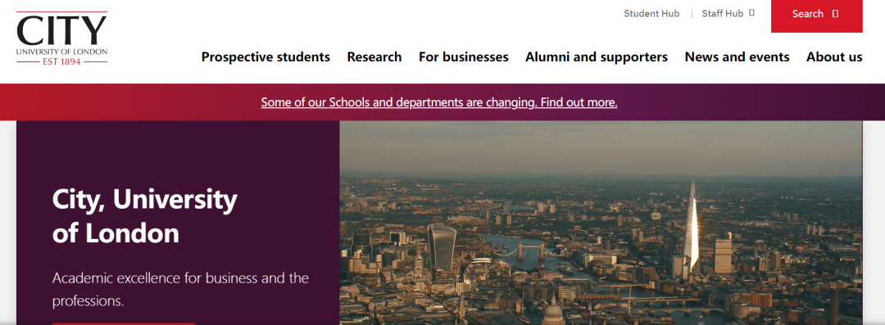Open the News and events section
885x325 pixels.
pos(737,57)
